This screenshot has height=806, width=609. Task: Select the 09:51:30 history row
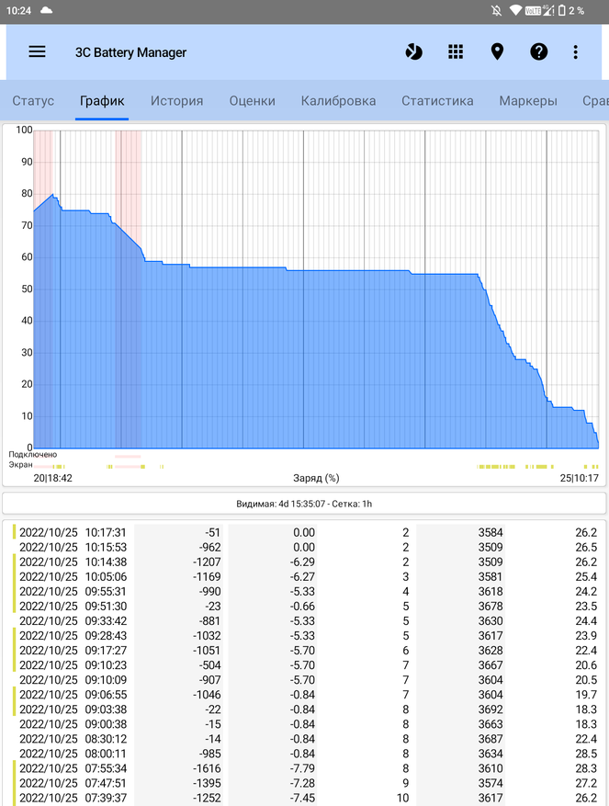click(305, 606)
